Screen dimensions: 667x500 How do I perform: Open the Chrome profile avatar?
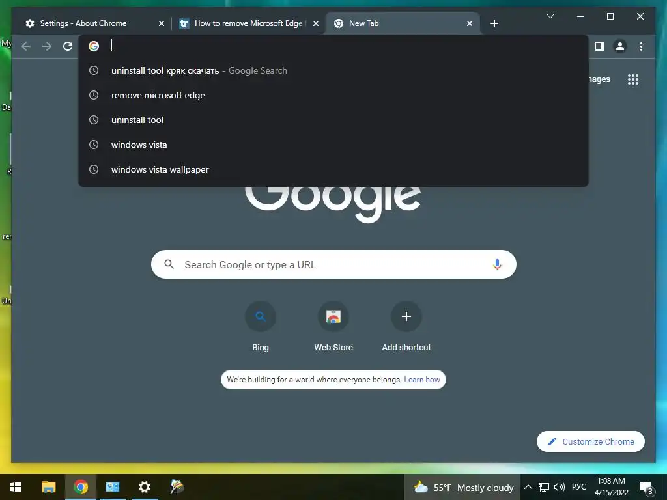point(620,46)
